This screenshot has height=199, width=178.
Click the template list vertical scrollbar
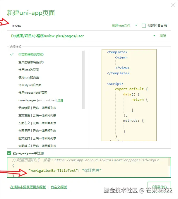point(83,80)
